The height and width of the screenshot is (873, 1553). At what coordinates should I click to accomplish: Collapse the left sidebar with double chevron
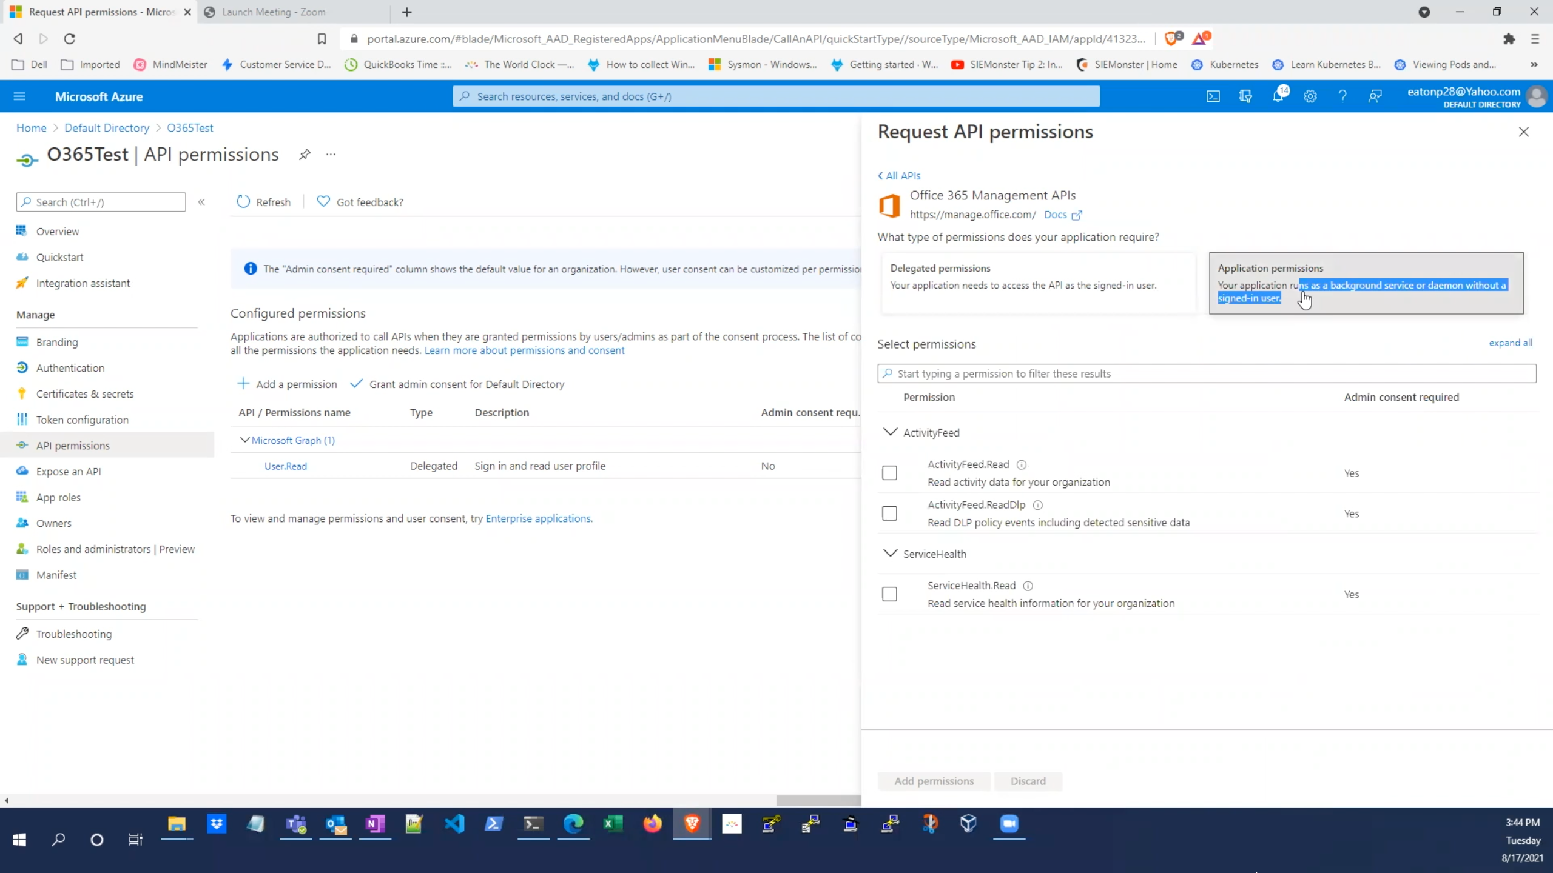(201, 202)
